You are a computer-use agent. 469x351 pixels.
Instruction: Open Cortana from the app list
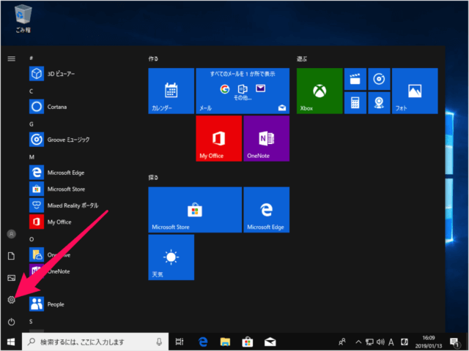81,107
